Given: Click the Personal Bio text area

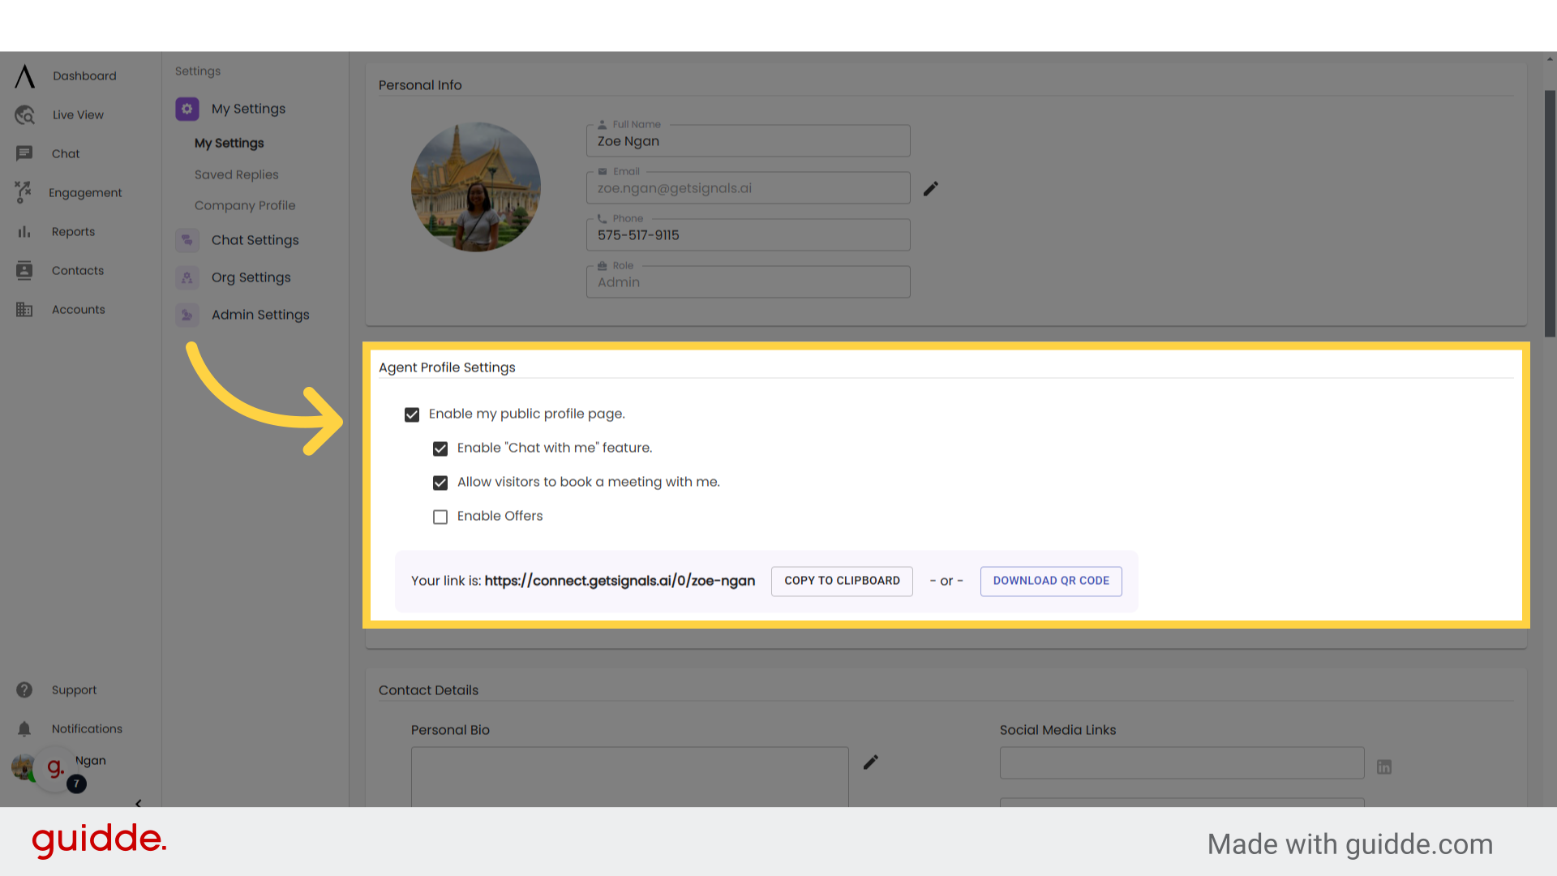Looking at the screenshot, I should click(x=629, y=776).
